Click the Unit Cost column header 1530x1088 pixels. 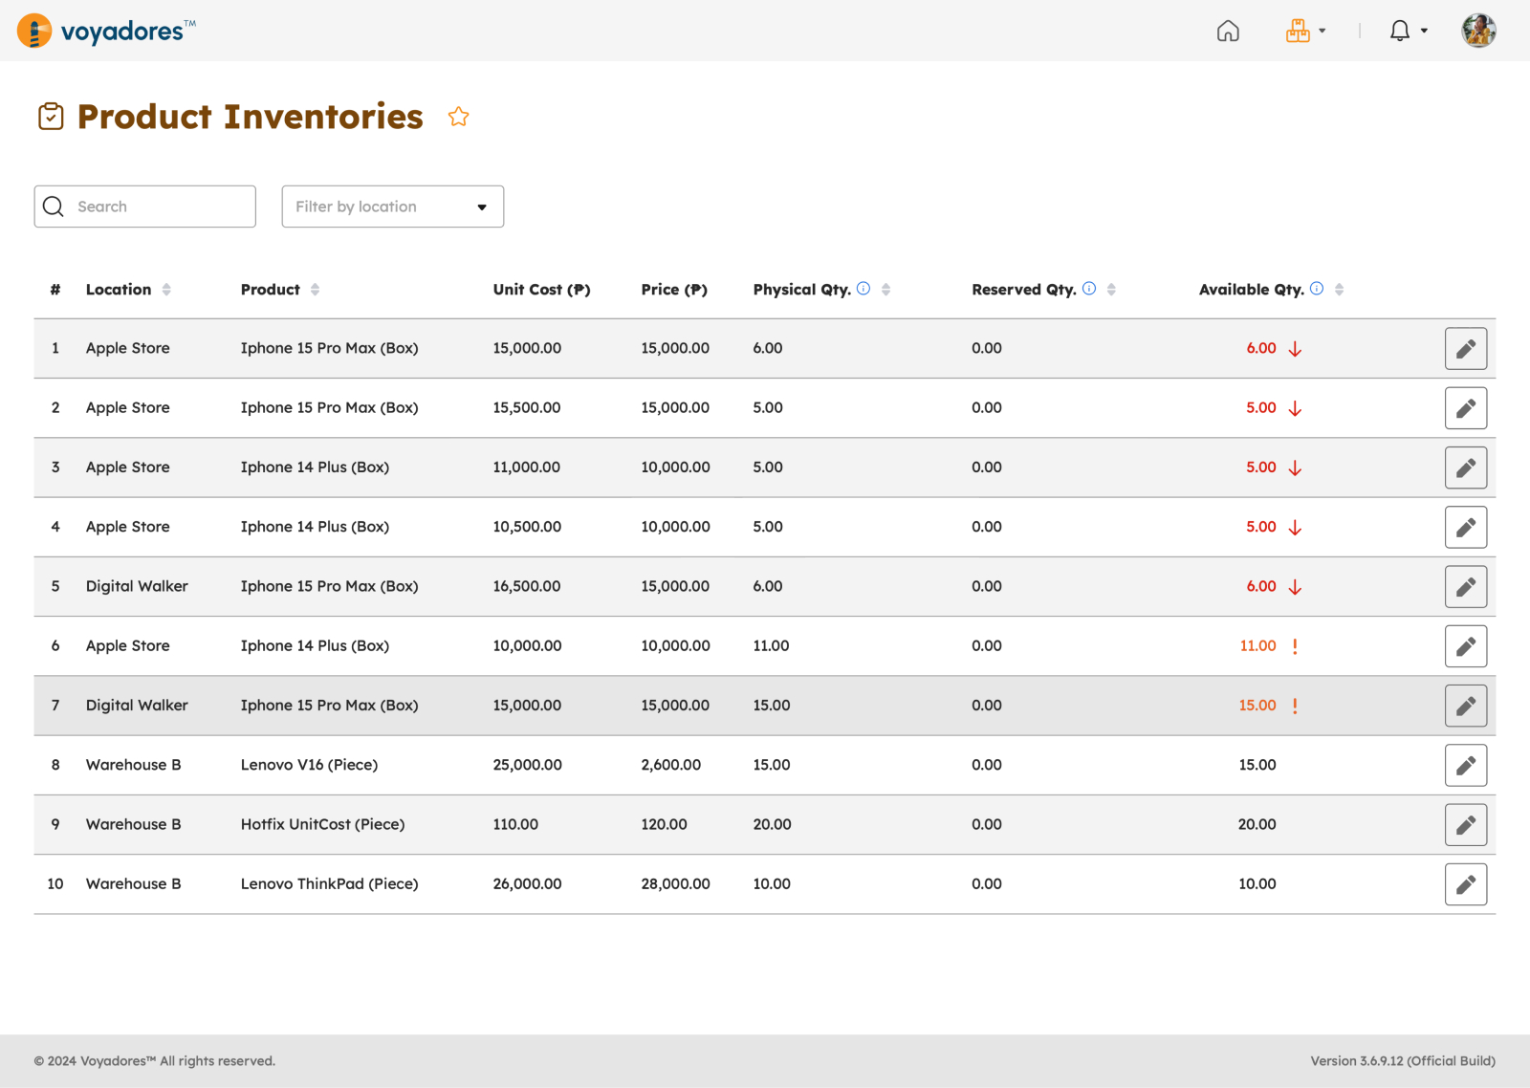click(541, 290)
